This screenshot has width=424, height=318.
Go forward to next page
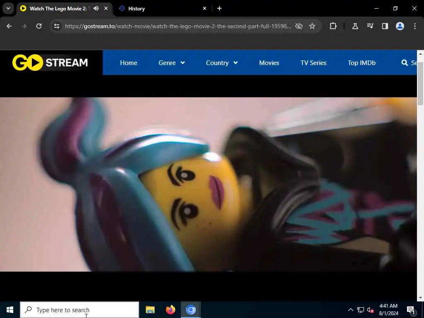(24, 26)
